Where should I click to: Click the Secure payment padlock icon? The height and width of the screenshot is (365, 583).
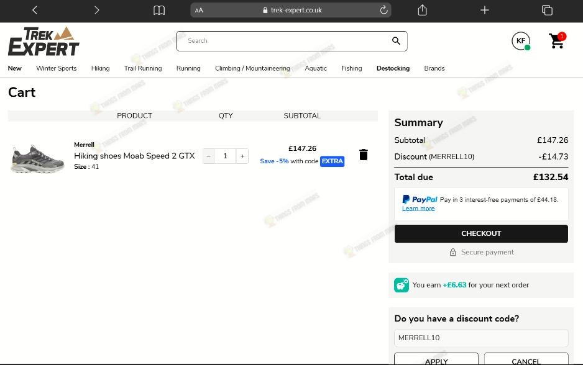click(453, 252)
